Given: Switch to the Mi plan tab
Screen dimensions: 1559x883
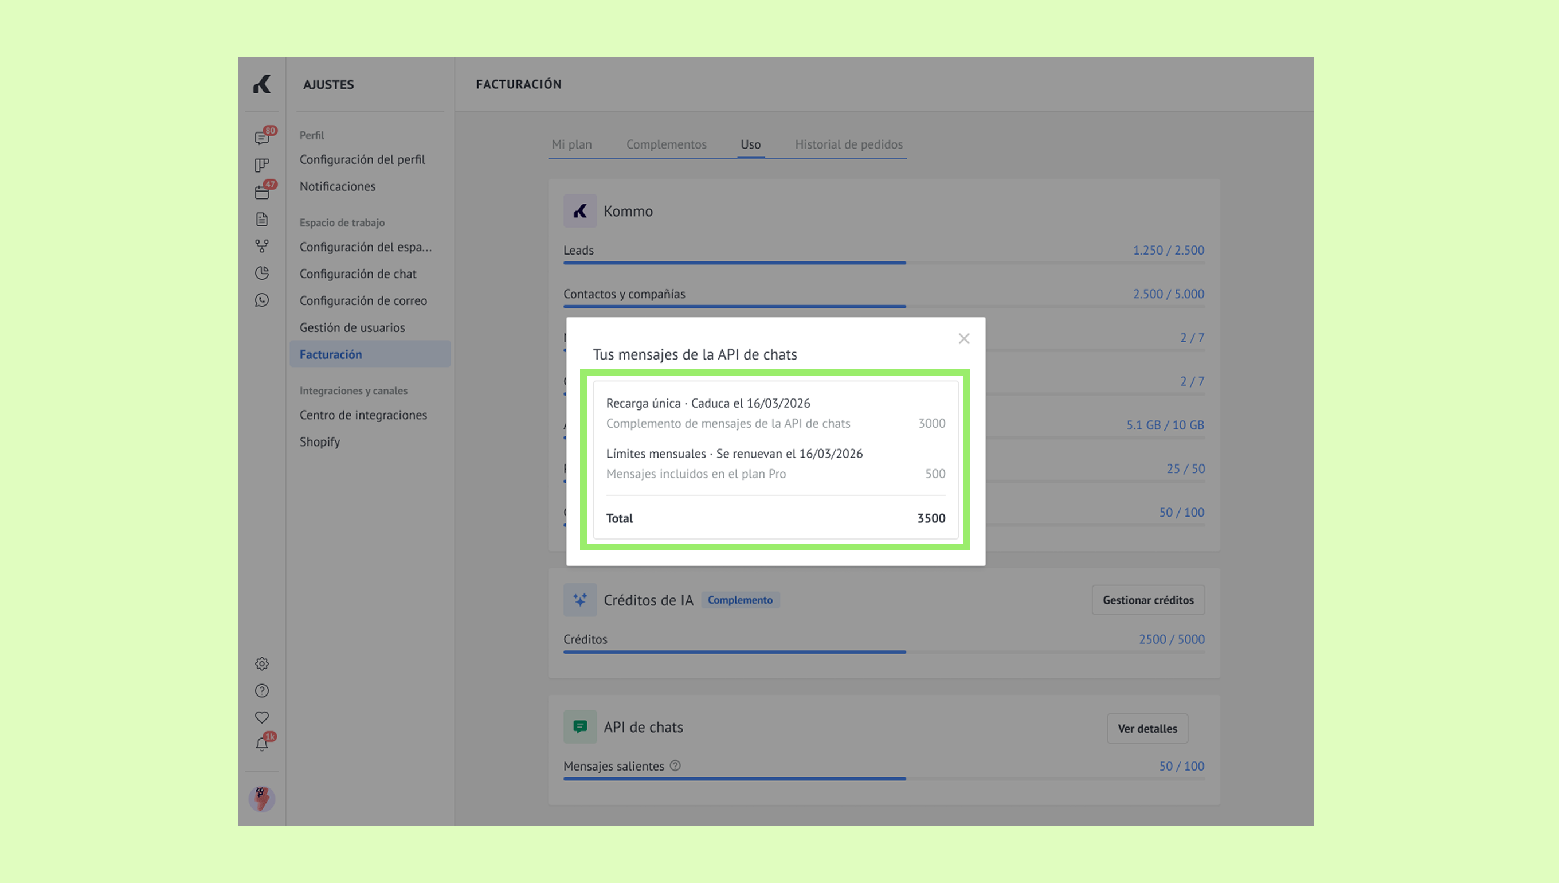Looking at the screenshot, I should pyautogui.click(x=571, y=144).
